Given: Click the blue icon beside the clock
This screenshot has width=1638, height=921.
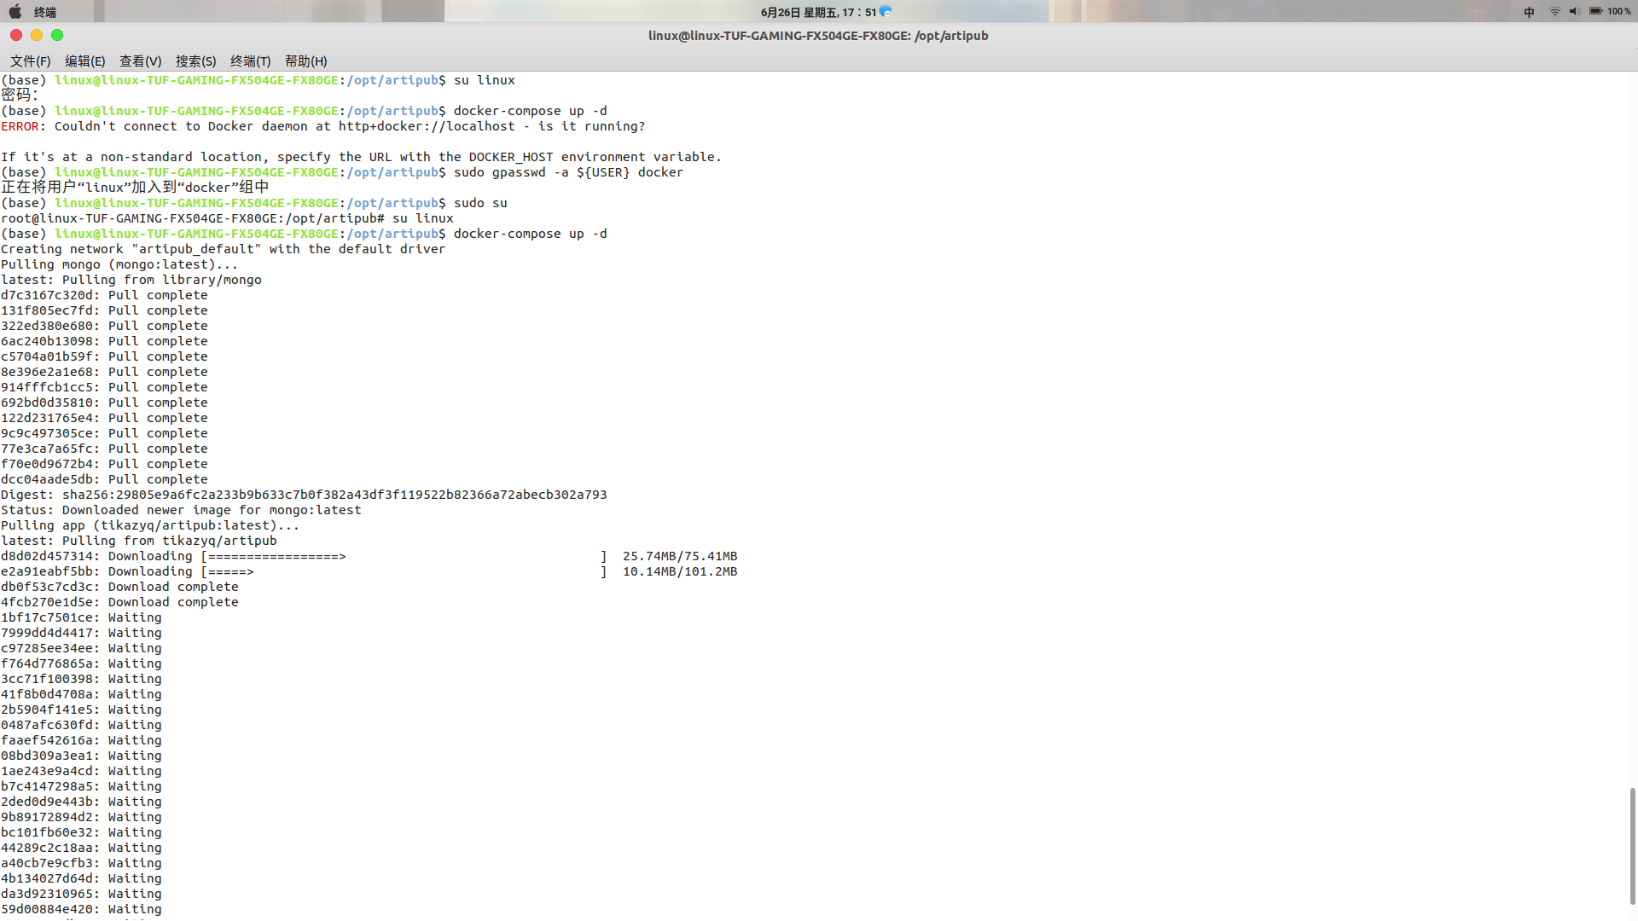Looking at the screenshot, I should point(886,12).
